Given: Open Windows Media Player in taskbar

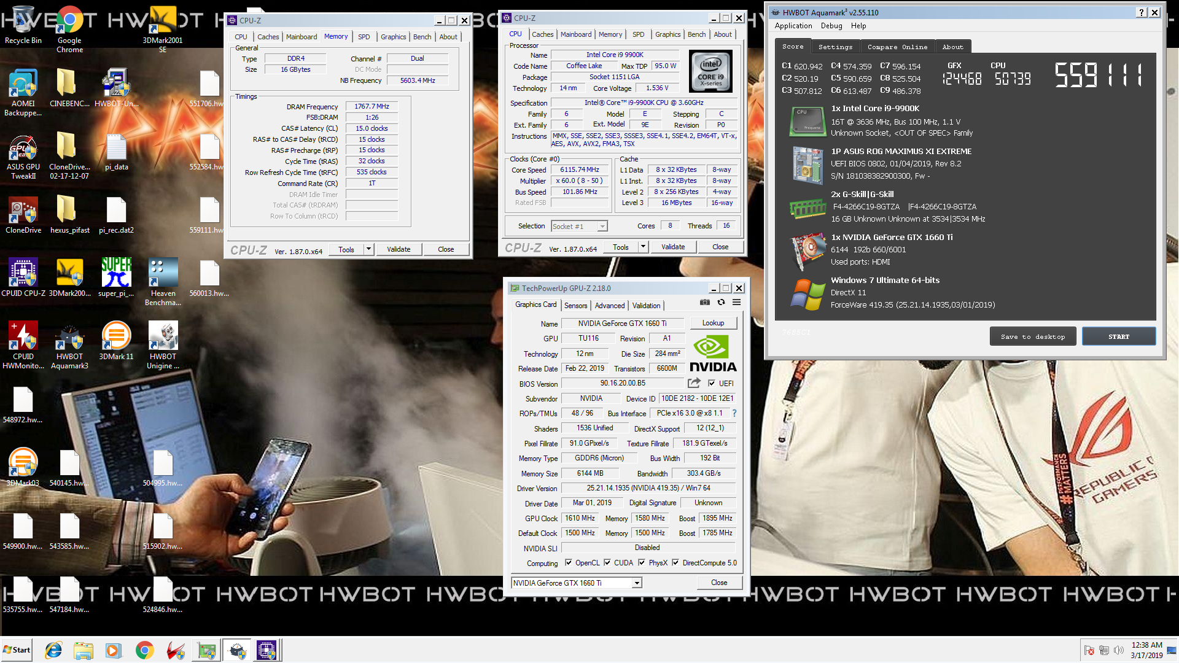Looking at the screenshot, I should click(x=114, y=650).
